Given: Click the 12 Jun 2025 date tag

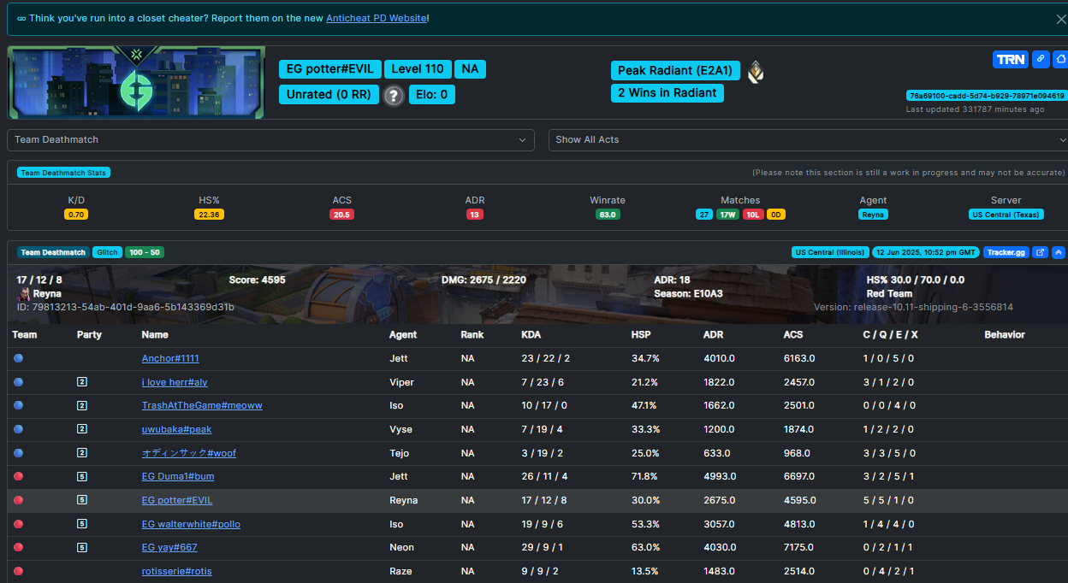Looking at the screenshot, I should click(x=926, y=252).
